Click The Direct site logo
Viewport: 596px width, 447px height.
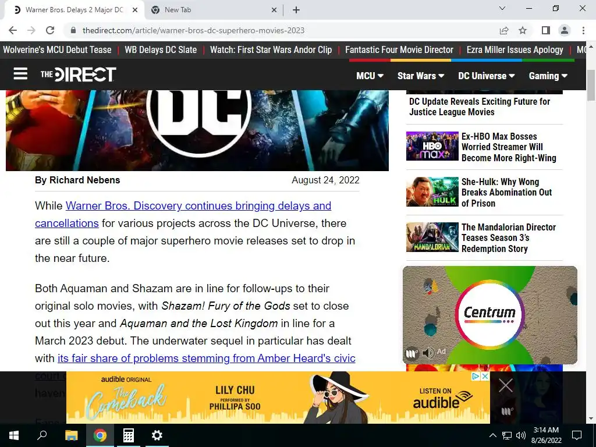point(79,74)
